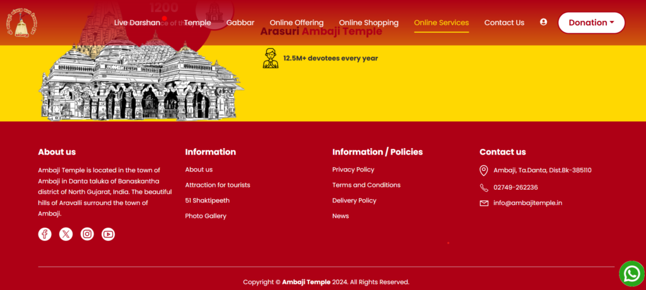646x290 pixels.
Task: Open the X (Twitter) social icon
Action: [66, 234]
